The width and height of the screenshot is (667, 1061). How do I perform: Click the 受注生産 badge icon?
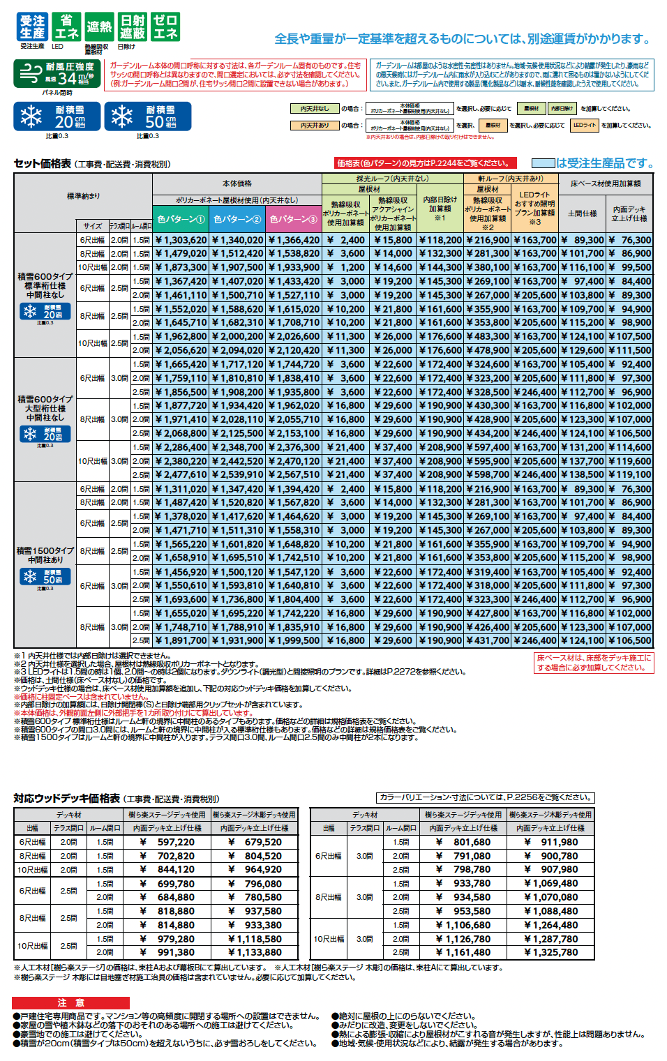[32, 27]
